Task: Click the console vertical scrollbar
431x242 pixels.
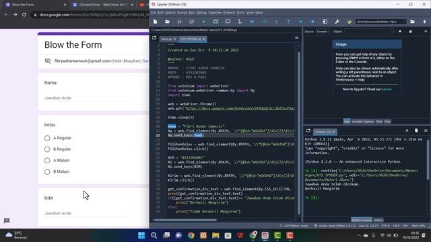Action: [428, 160]
